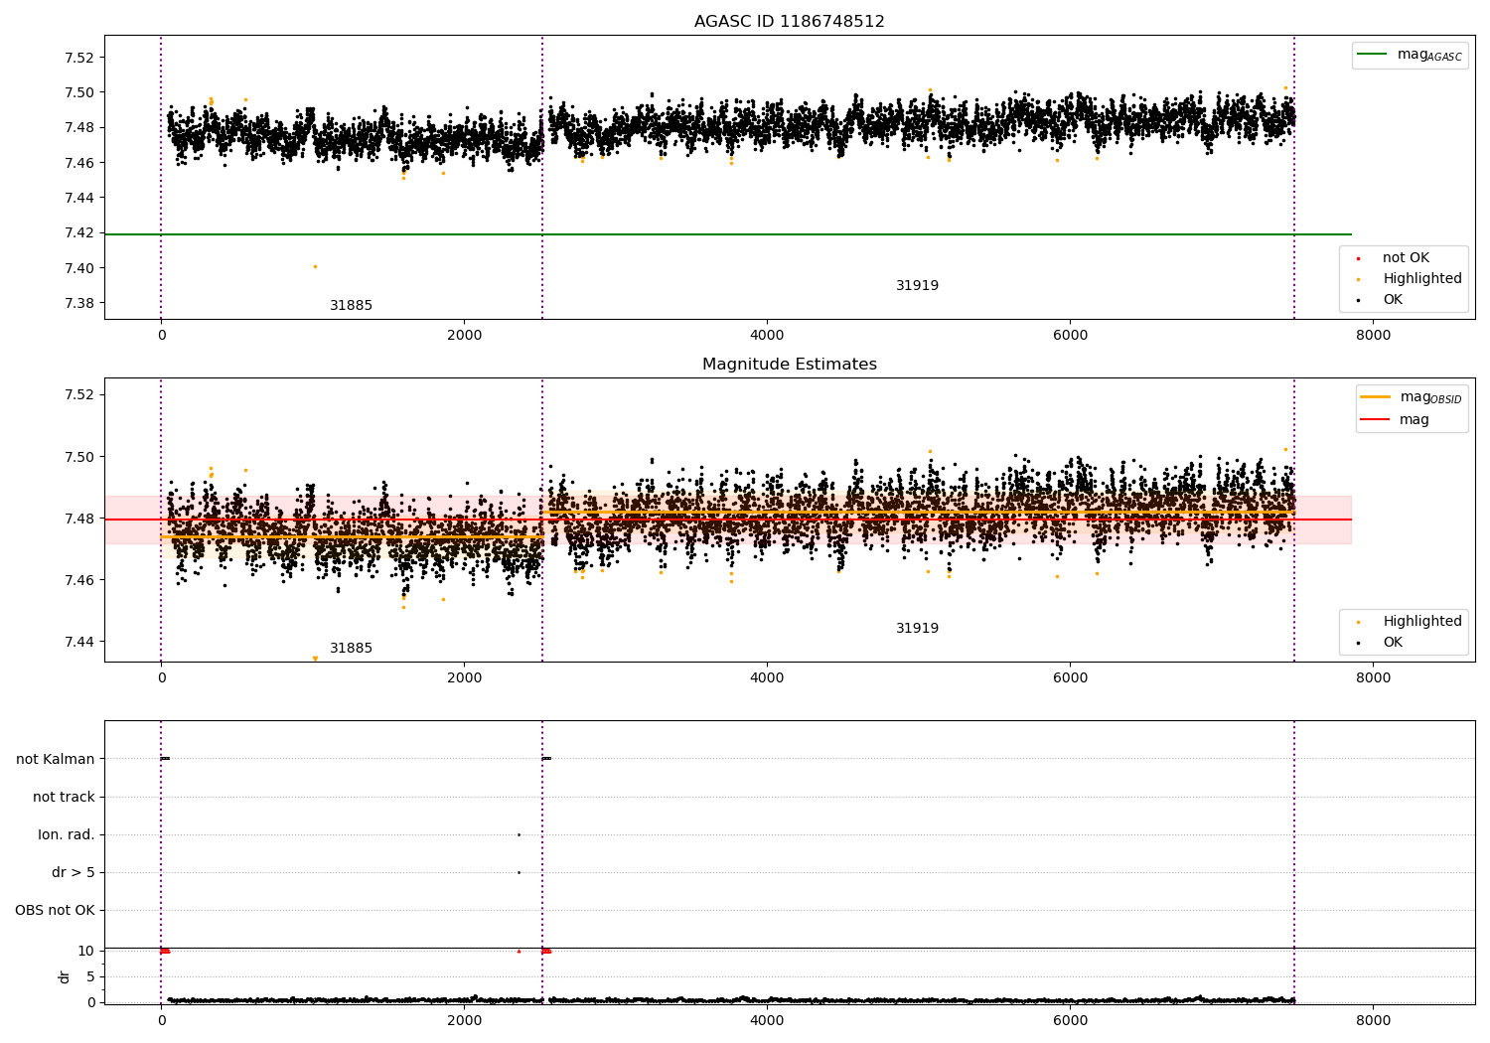1490x1043 pixels.
Task: Click the red 'not OK' legend marker
Action: 1358,258
